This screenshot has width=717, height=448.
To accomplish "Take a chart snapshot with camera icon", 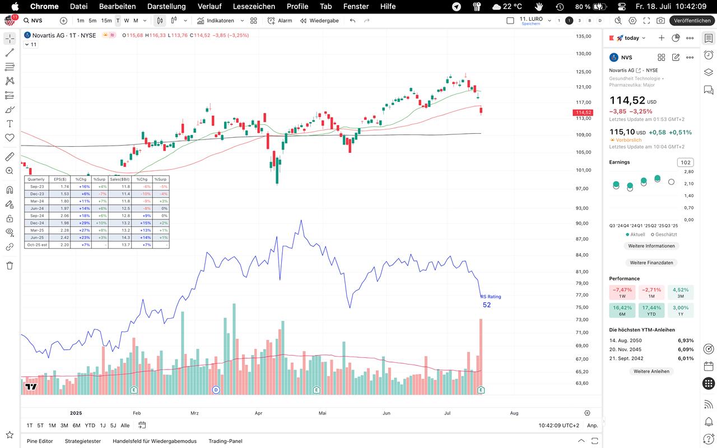I will pyautogui.click(x=660, y=21).
